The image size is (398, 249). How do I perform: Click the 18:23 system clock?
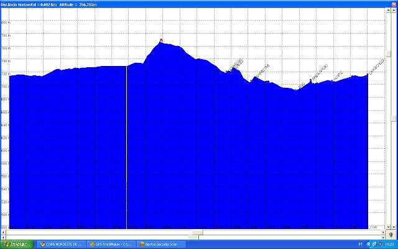click(389, 245)
